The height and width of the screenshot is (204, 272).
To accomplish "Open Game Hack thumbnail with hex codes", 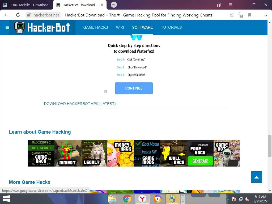I will (41, 153).
